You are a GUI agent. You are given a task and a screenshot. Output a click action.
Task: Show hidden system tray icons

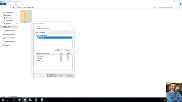pos(162,100)
